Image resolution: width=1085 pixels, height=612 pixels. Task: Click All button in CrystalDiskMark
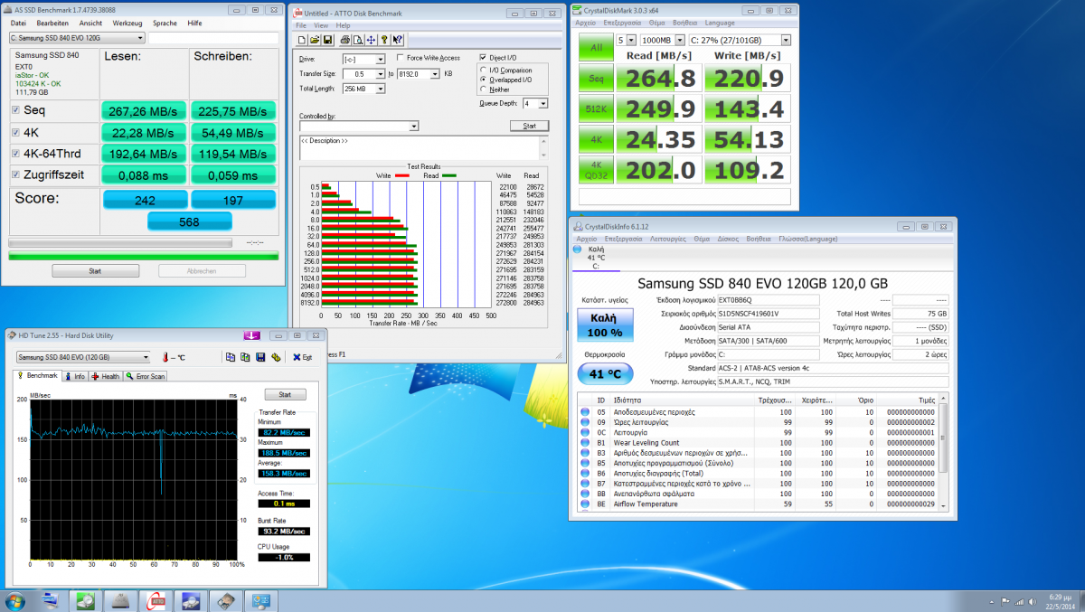[x=594, y=46]
